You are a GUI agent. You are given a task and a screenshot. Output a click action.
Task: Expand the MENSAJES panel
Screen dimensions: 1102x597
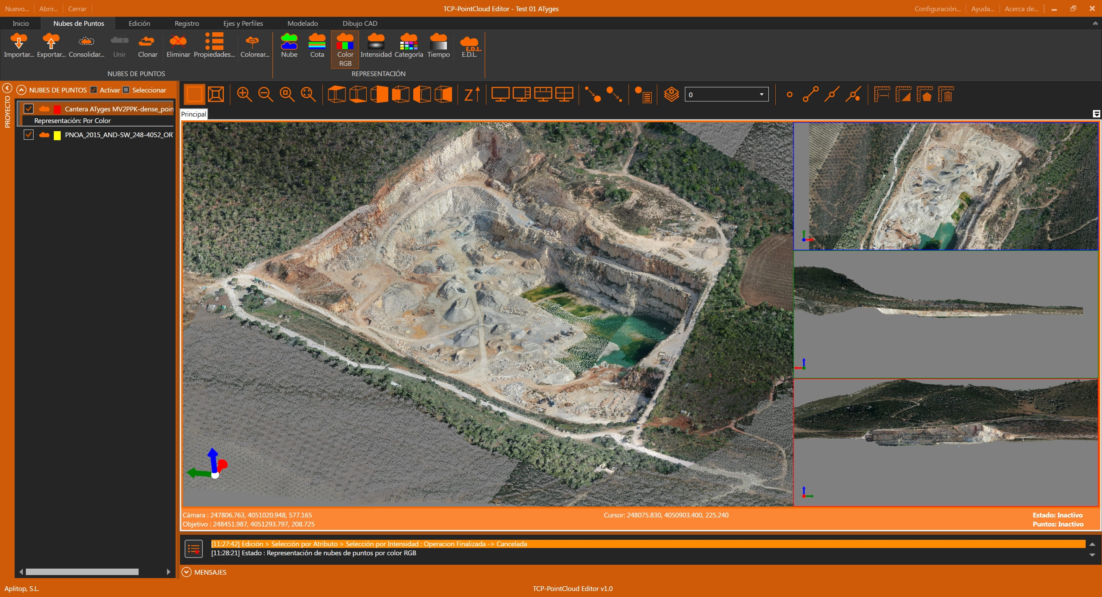[x=187, y=572]
